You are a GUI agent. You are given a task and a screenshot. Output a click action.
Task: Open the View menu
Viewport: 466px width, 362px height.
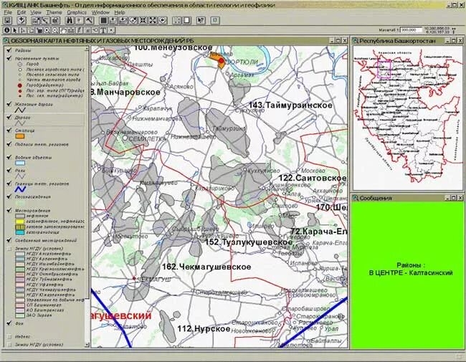click(x=36, y=12)
